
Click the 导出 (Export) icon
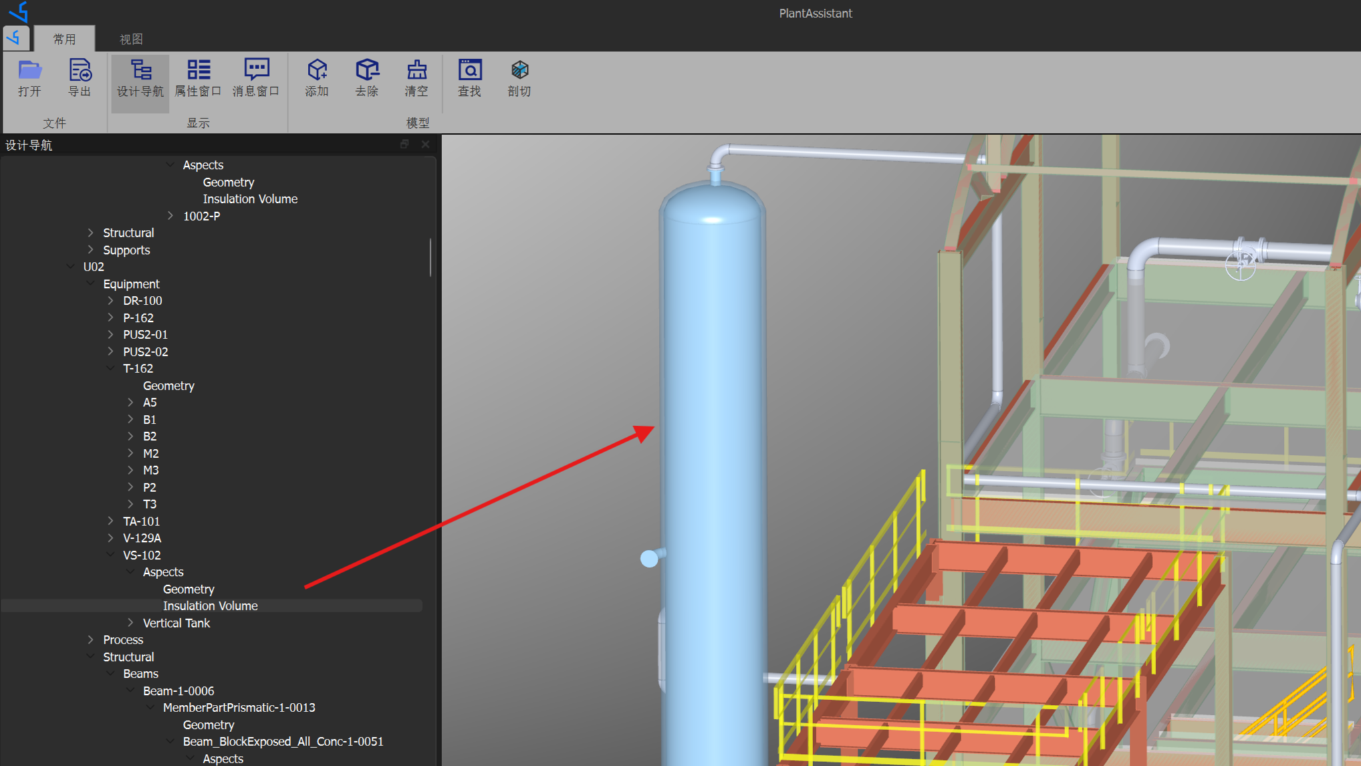79,78
